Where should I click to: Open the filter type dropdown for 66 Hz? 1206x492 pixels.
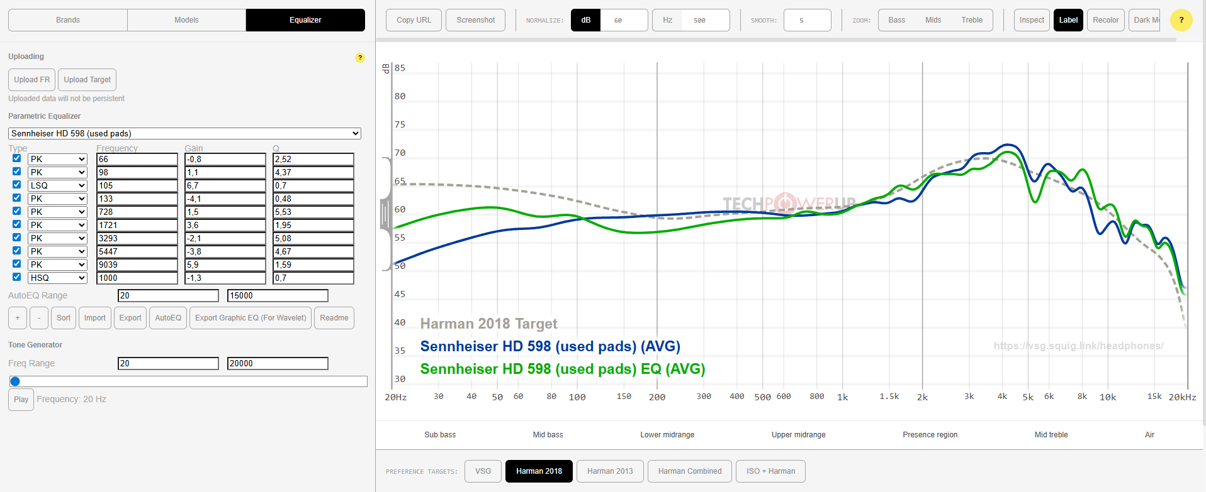[x=57, y=160]
